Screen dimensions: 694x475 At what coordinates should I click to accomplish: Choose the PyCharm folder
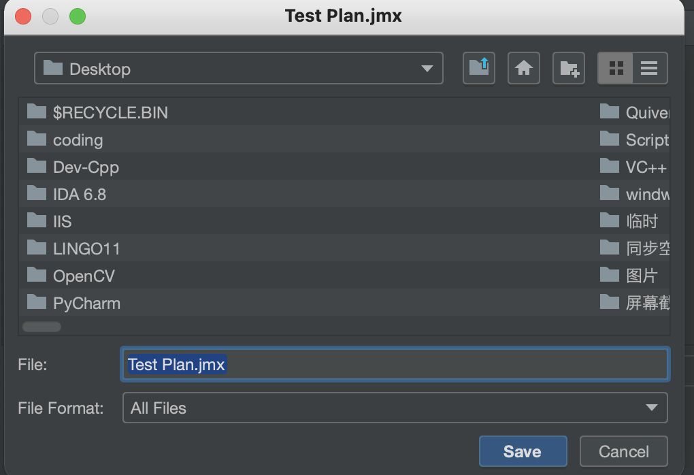[86, 303]
